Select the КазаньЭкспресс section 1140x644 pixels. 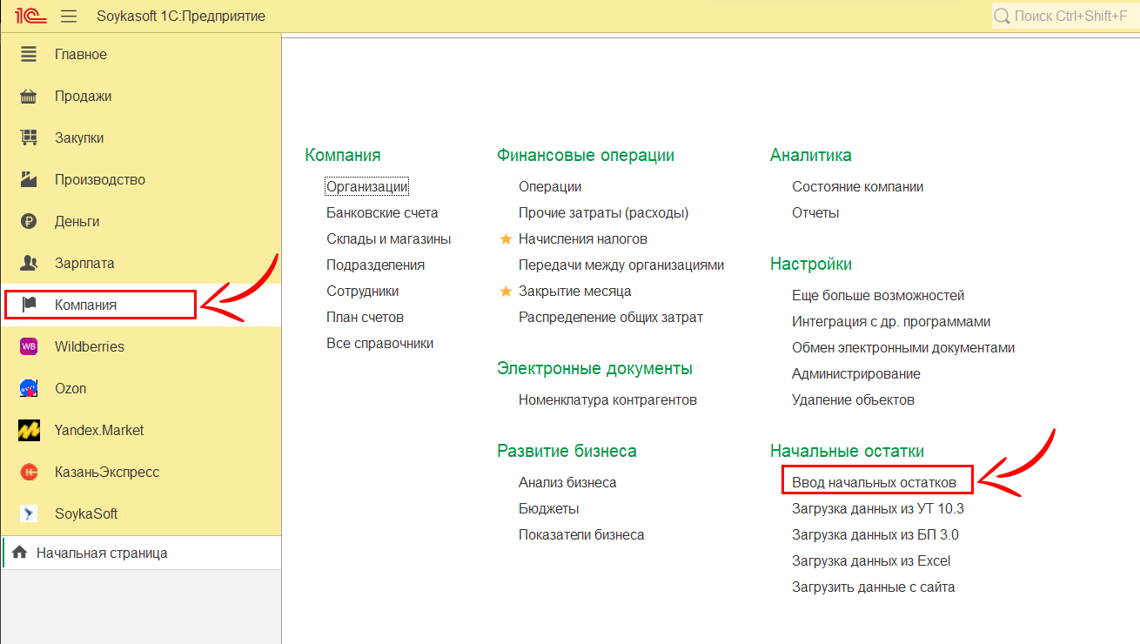140,472
